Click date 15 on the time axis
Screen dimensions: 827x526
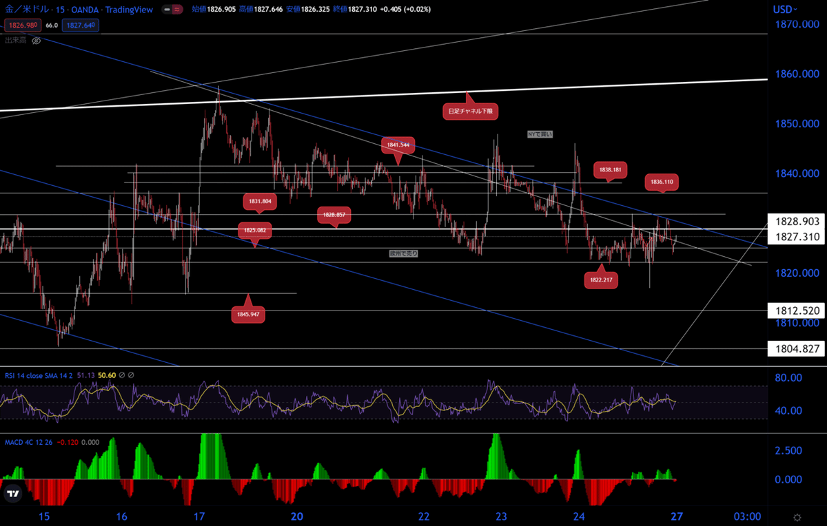(x=45, y=516)
